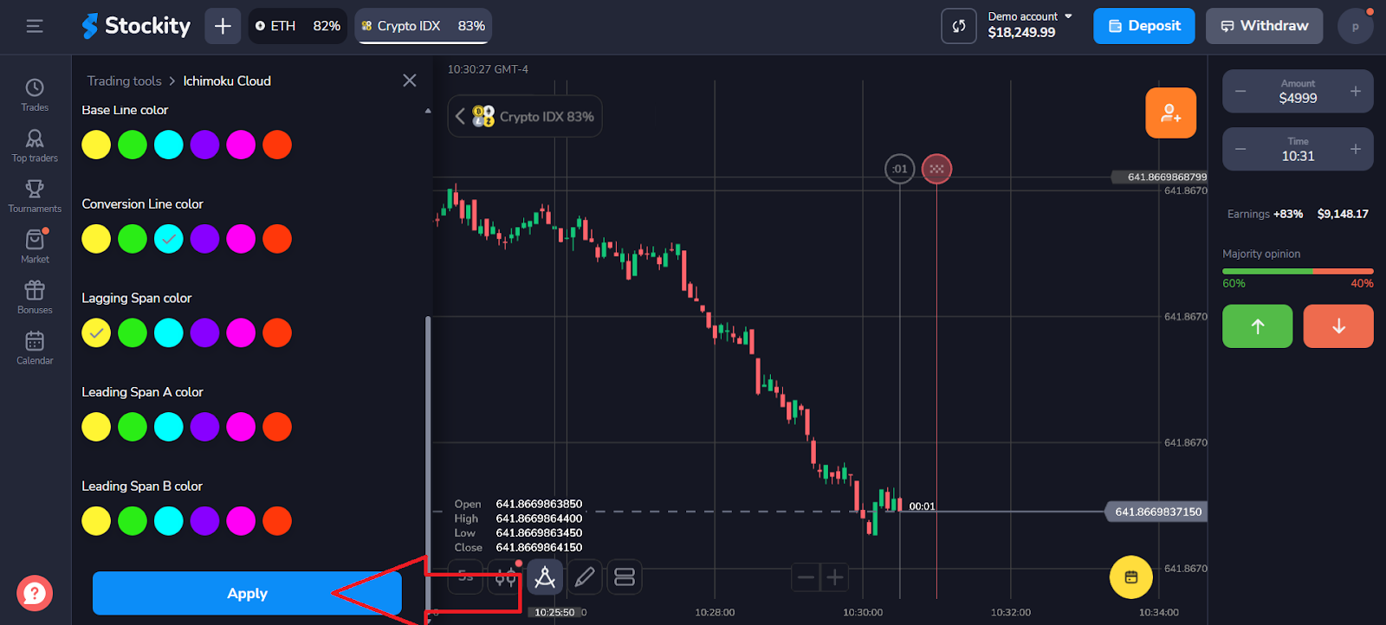Viewport: 1386px width, 625px height.
Task: Open Top traders in the sidebar
Action: point(35,145)
